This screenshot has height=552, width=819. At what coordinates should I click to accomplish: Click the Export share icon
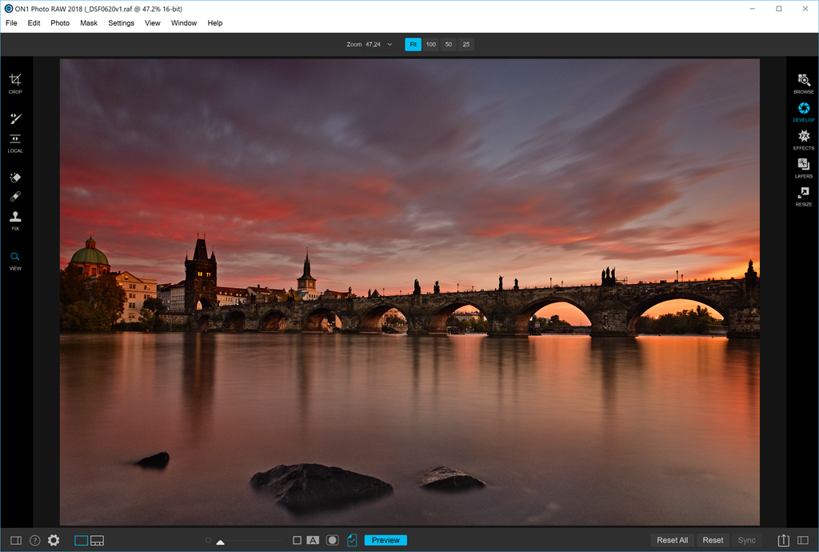783,541
